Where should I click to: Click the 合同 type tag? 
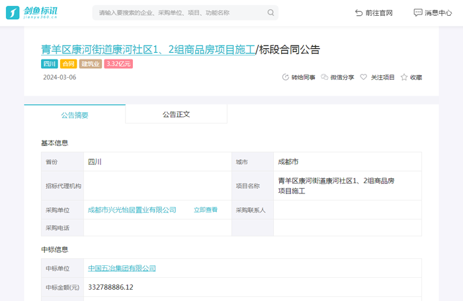click(68, 64)
